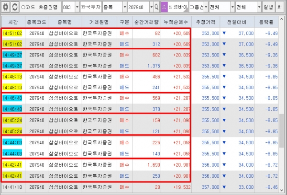Screen dimensions: 287x195
Task: Sort by the 시간 column header
Action: click(x=13, y=22)
